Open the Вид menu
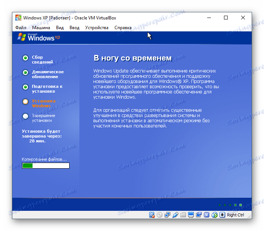This screenshot has width=264, height=231. pos(60,28)
